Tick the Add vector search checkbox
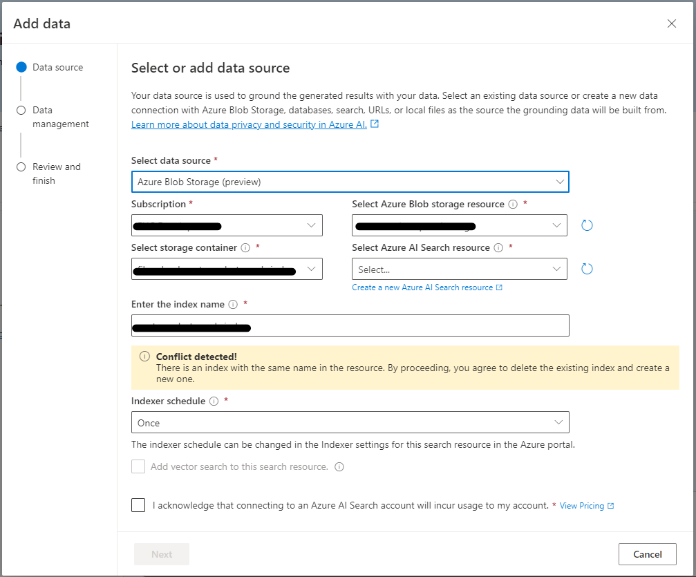This screenshot has width=696, height=577. 138,466
